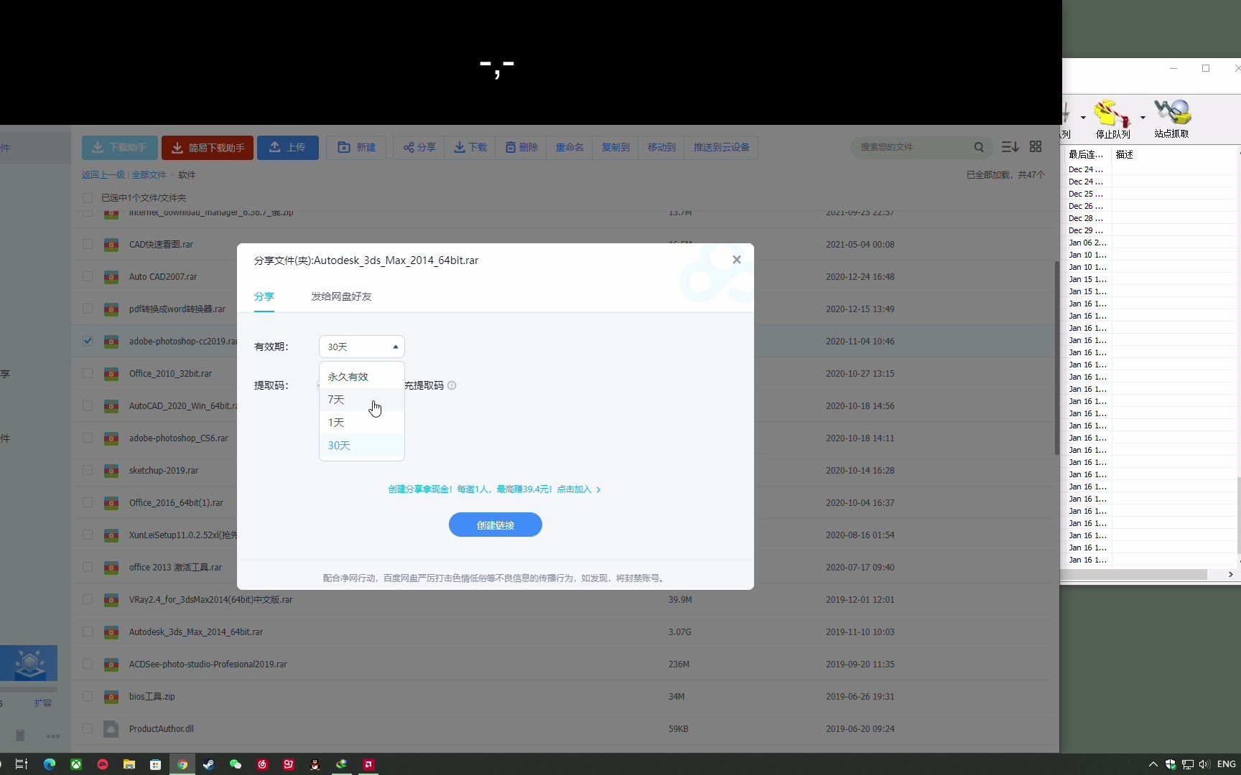Image resolution: width=1241 pixels, height=775 pixels.
Task: Open Task View on the taskbar
Action: coord(22,764)
